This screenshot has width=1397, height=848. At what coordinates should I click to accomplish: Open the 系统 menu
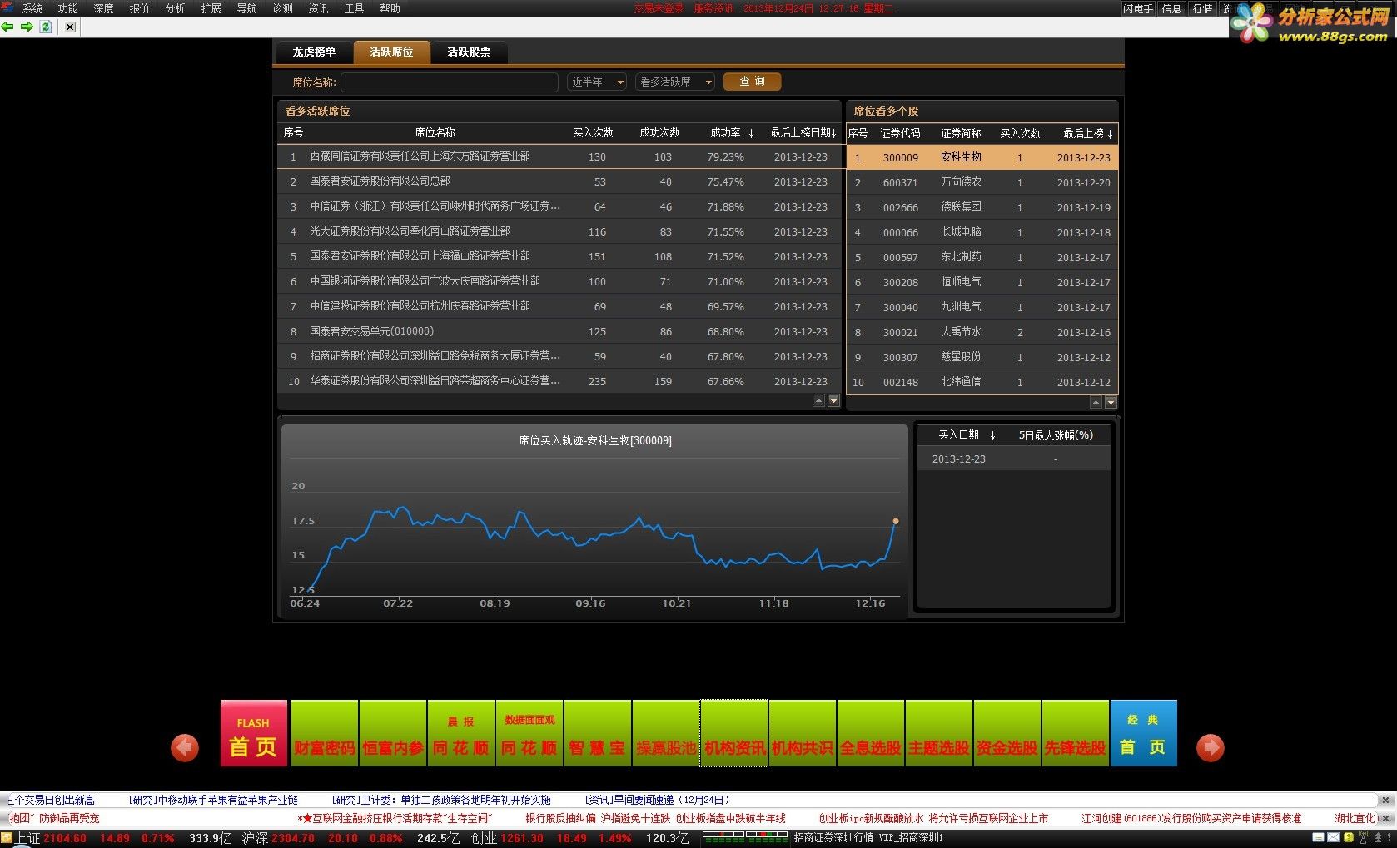[x=32, y=8]
